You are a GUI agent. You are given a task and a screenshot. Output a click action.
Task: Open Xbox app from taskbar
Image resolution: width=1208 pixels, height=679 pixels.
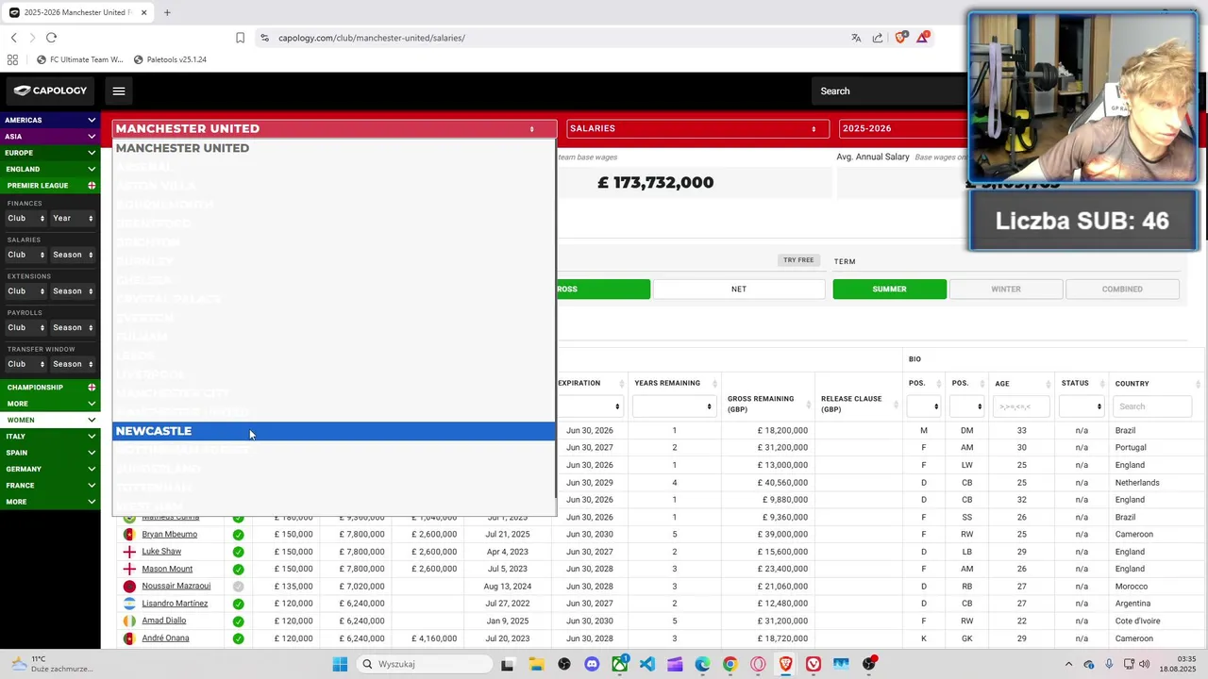(x=619, y=664)
